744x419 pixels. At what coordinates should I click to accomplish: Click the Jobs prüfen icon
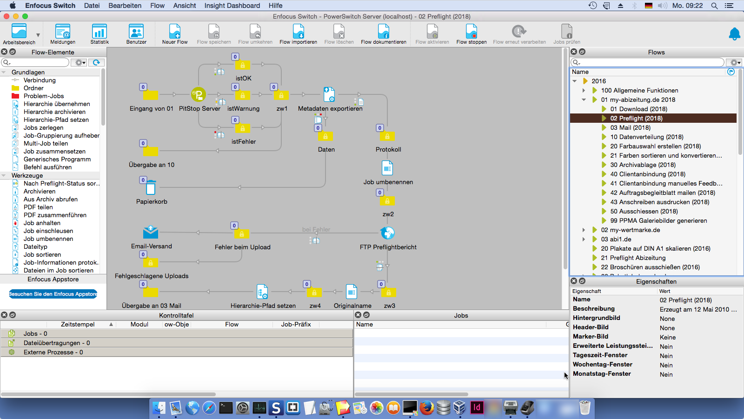coord(566,32)
